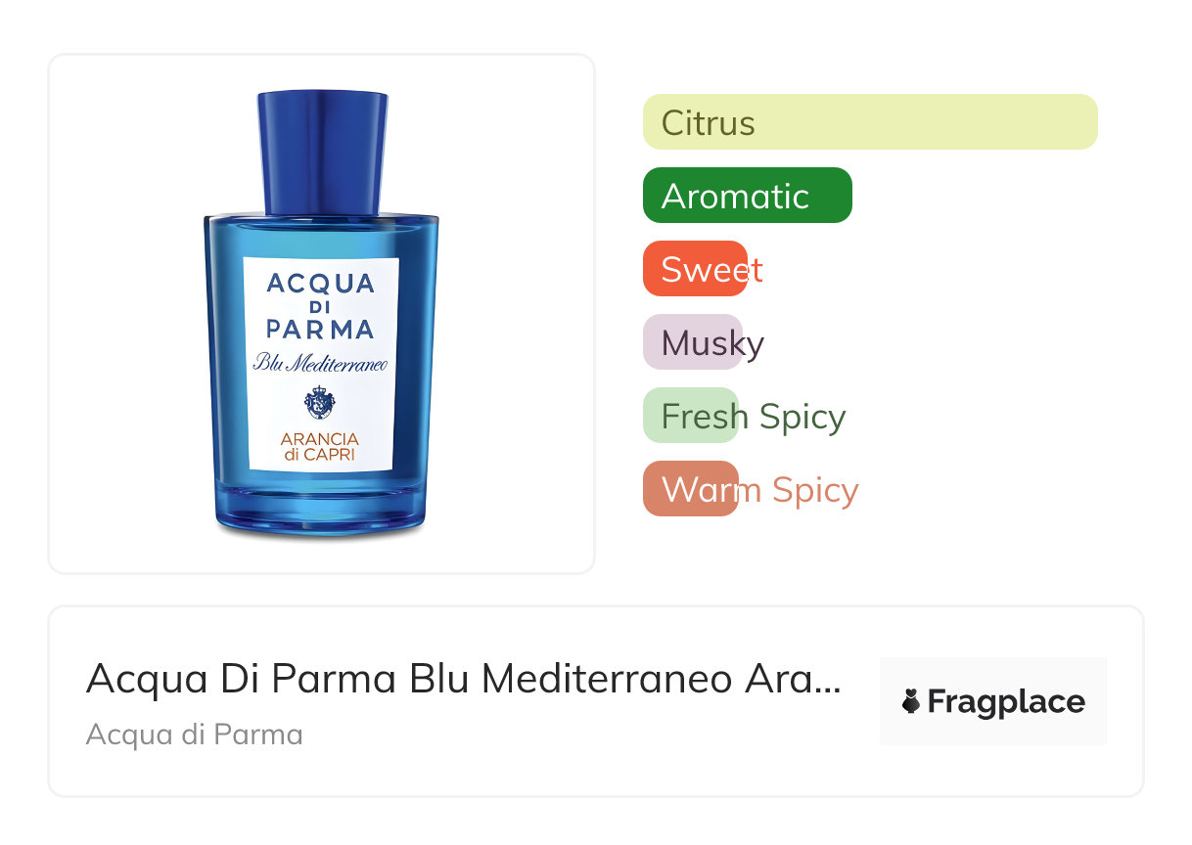Viewport: 1192px width, 845px height.
Task: Click the bottle's blue cap
Action: pyautogui.click(x=322, y=153)
